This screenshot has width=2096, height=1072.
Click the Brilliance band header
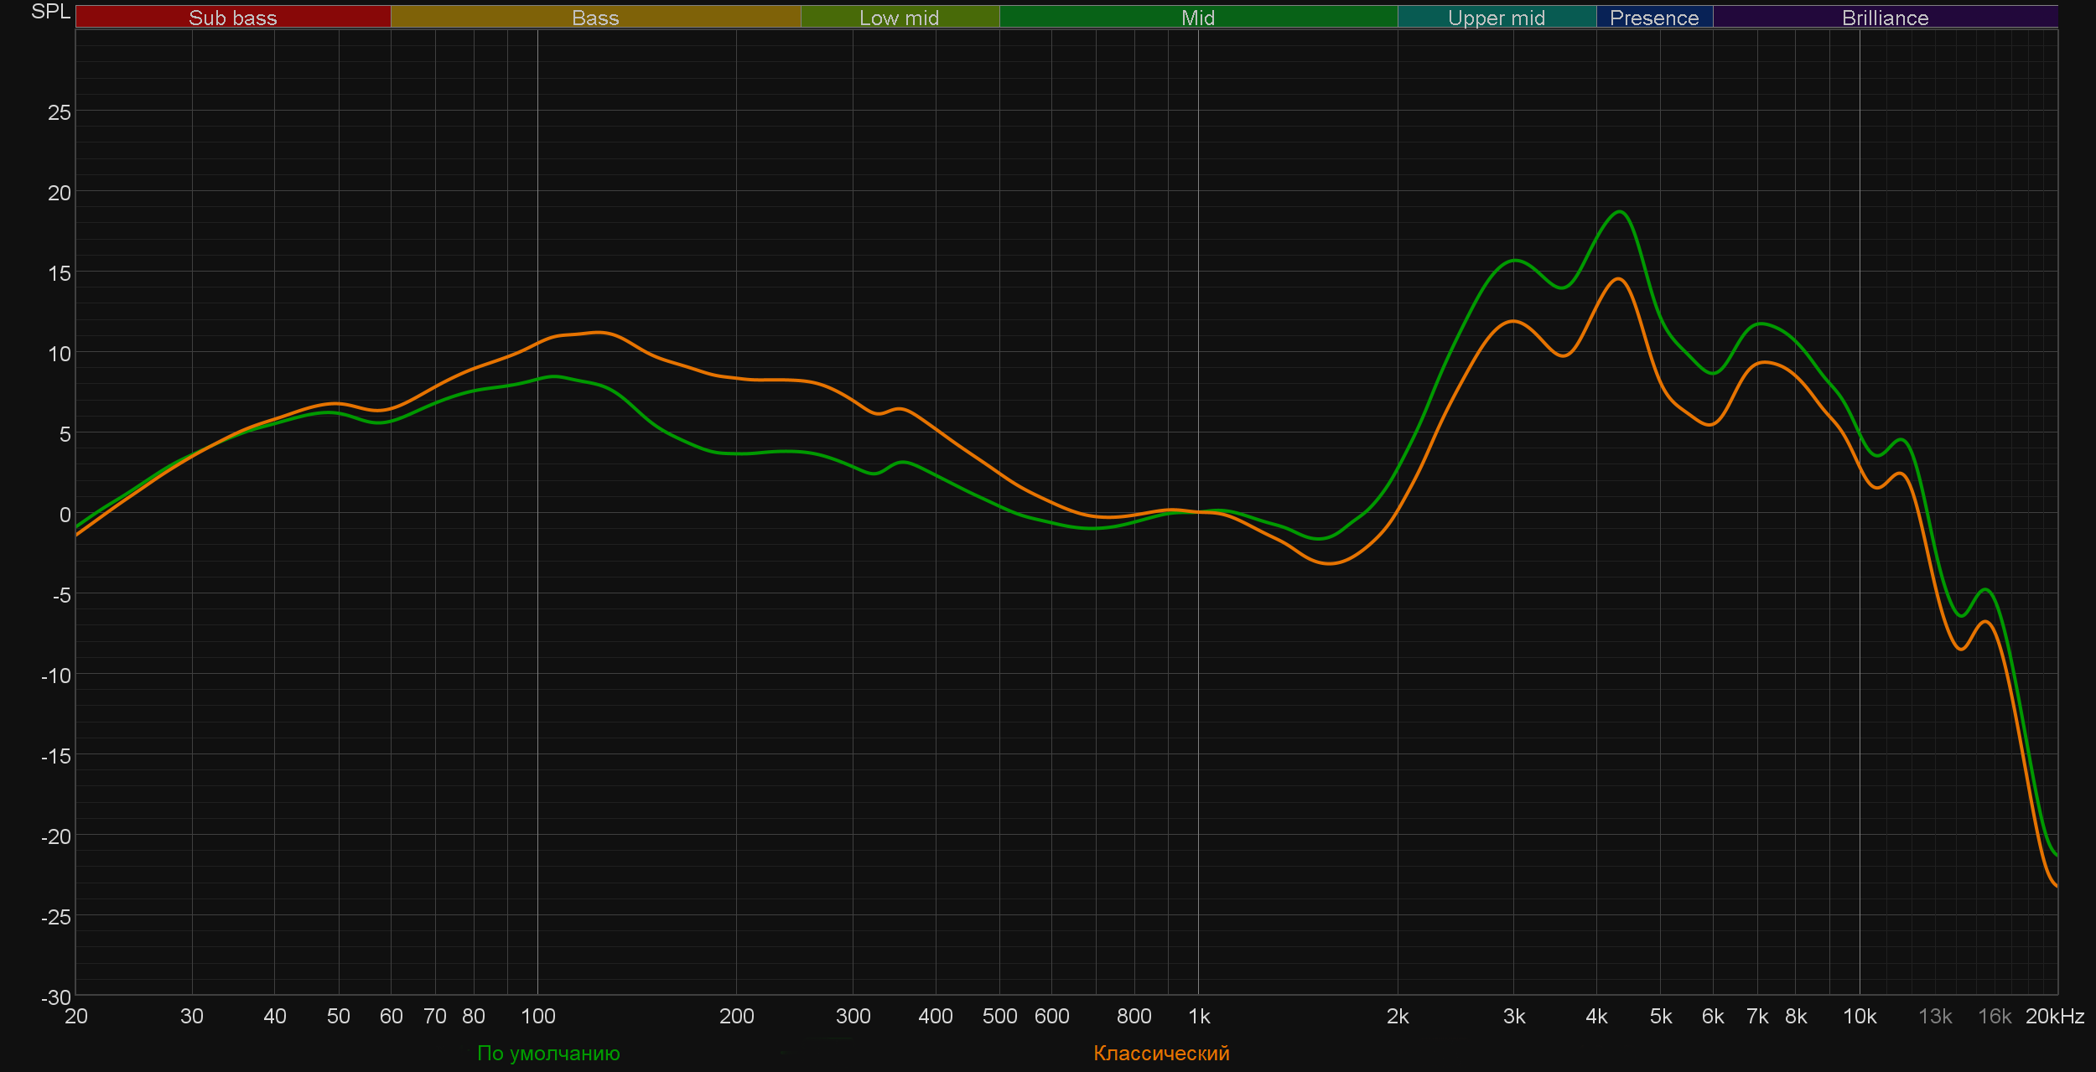click(1885, 18)
